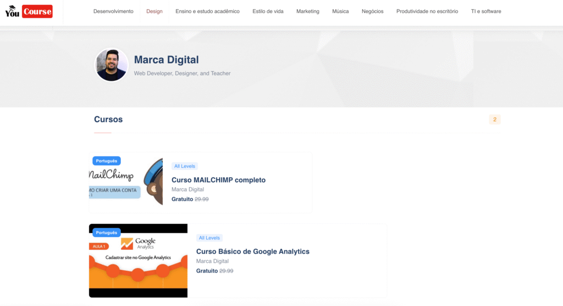
Task: Click the Gratuito price of MAILCHIMP course
Action: (182, 199)
